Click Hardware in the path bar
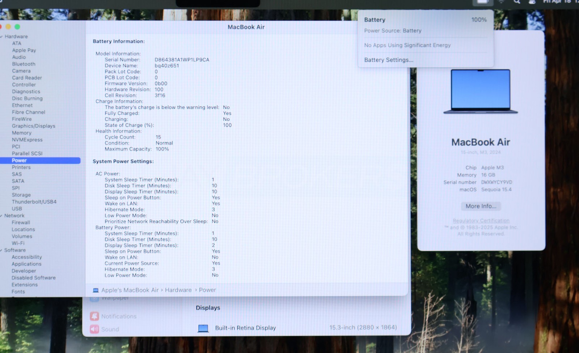Screen dimensions: 579x353 pyautogui.click(x=178, y=290)
